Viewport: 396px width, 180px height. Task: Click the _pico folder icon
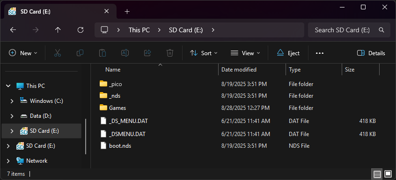click(x=103, y=84)
